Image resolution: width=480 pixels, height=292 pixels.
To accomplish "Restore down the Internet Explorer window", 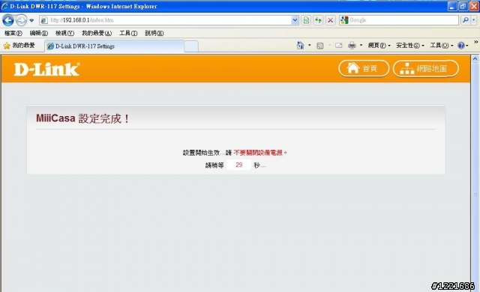I will point(463,7).
